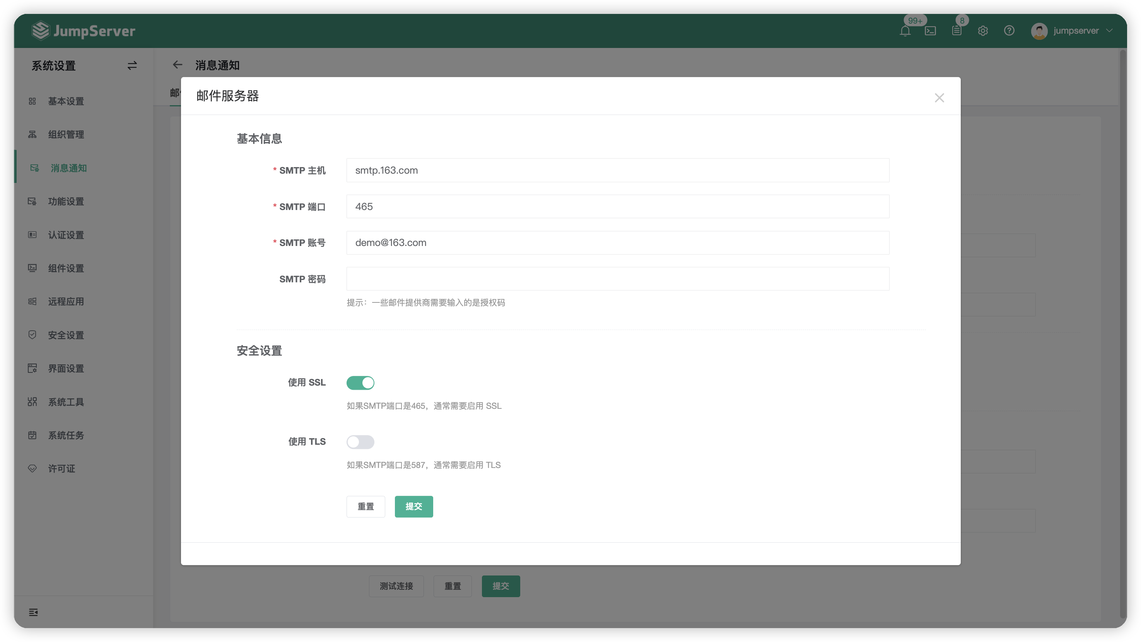The width and height of the screenshot is (1141, 642).
Task: Open 系统任务 in the sidebar
Action: tap(84, 435)
